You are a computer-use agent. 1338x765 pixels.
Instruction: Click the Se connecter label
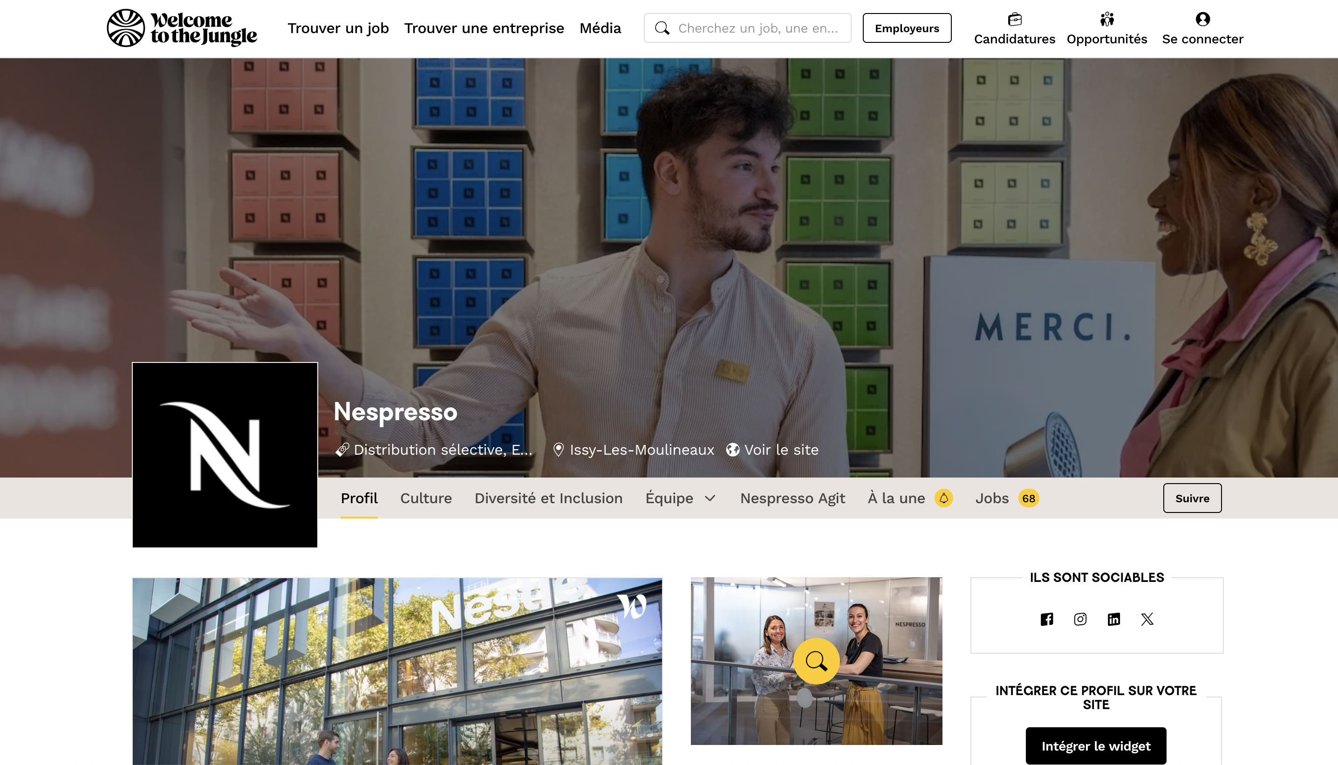click(1202, 40)
